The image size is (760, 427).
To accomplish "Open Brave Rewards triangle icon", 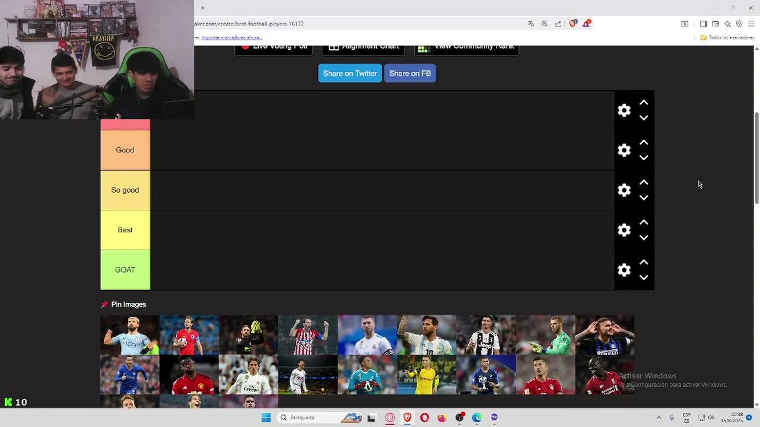I will coord(586,24).
